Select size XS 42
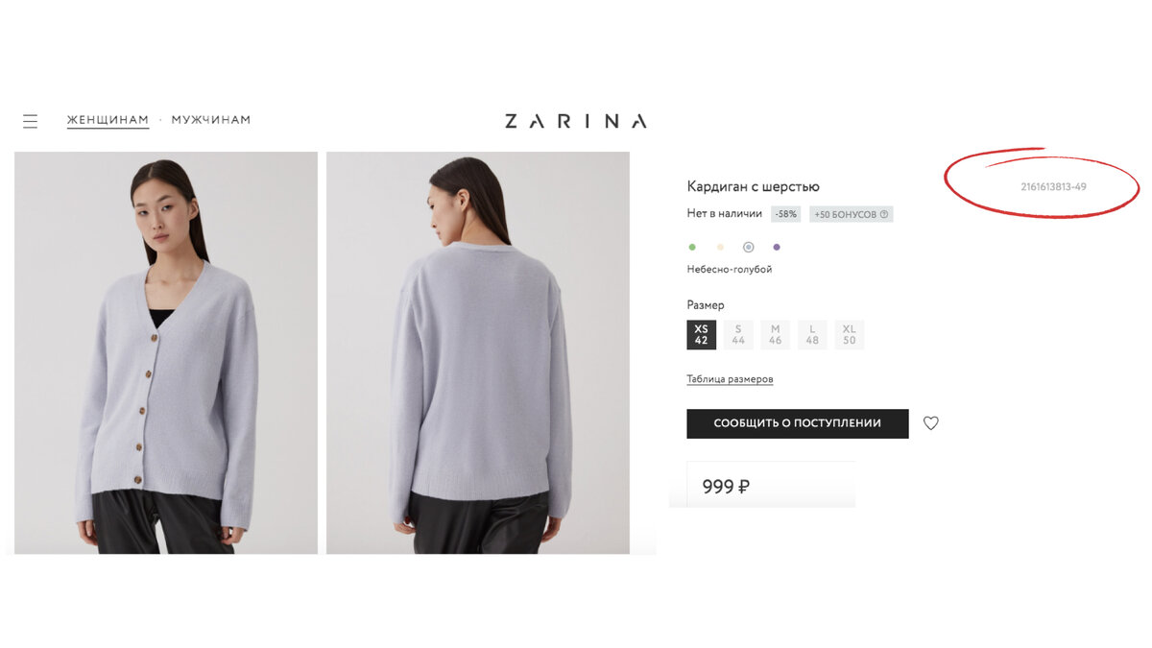 point(702,334)
